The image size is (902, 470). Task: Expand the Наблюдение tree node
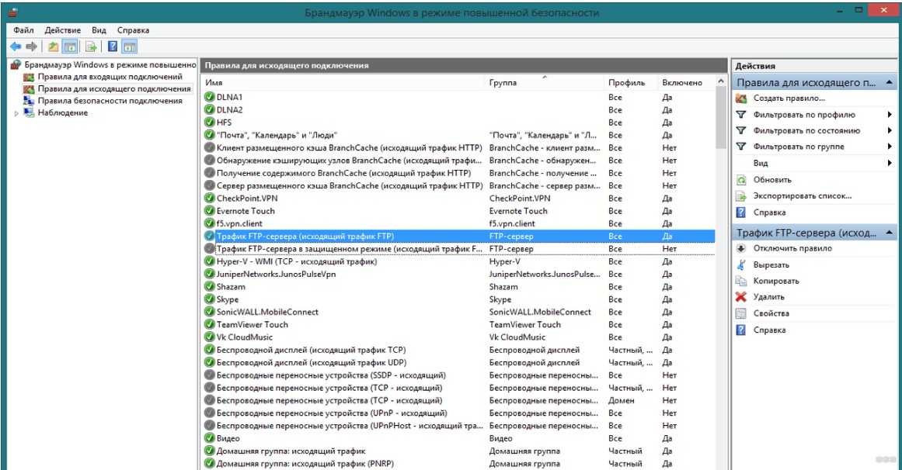(x=16, y=113)
